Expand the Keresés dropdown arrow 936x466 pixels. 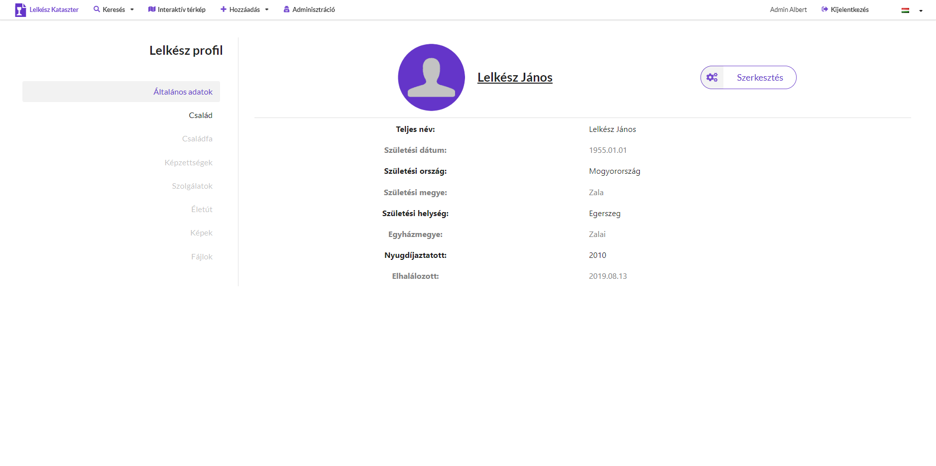132,10
